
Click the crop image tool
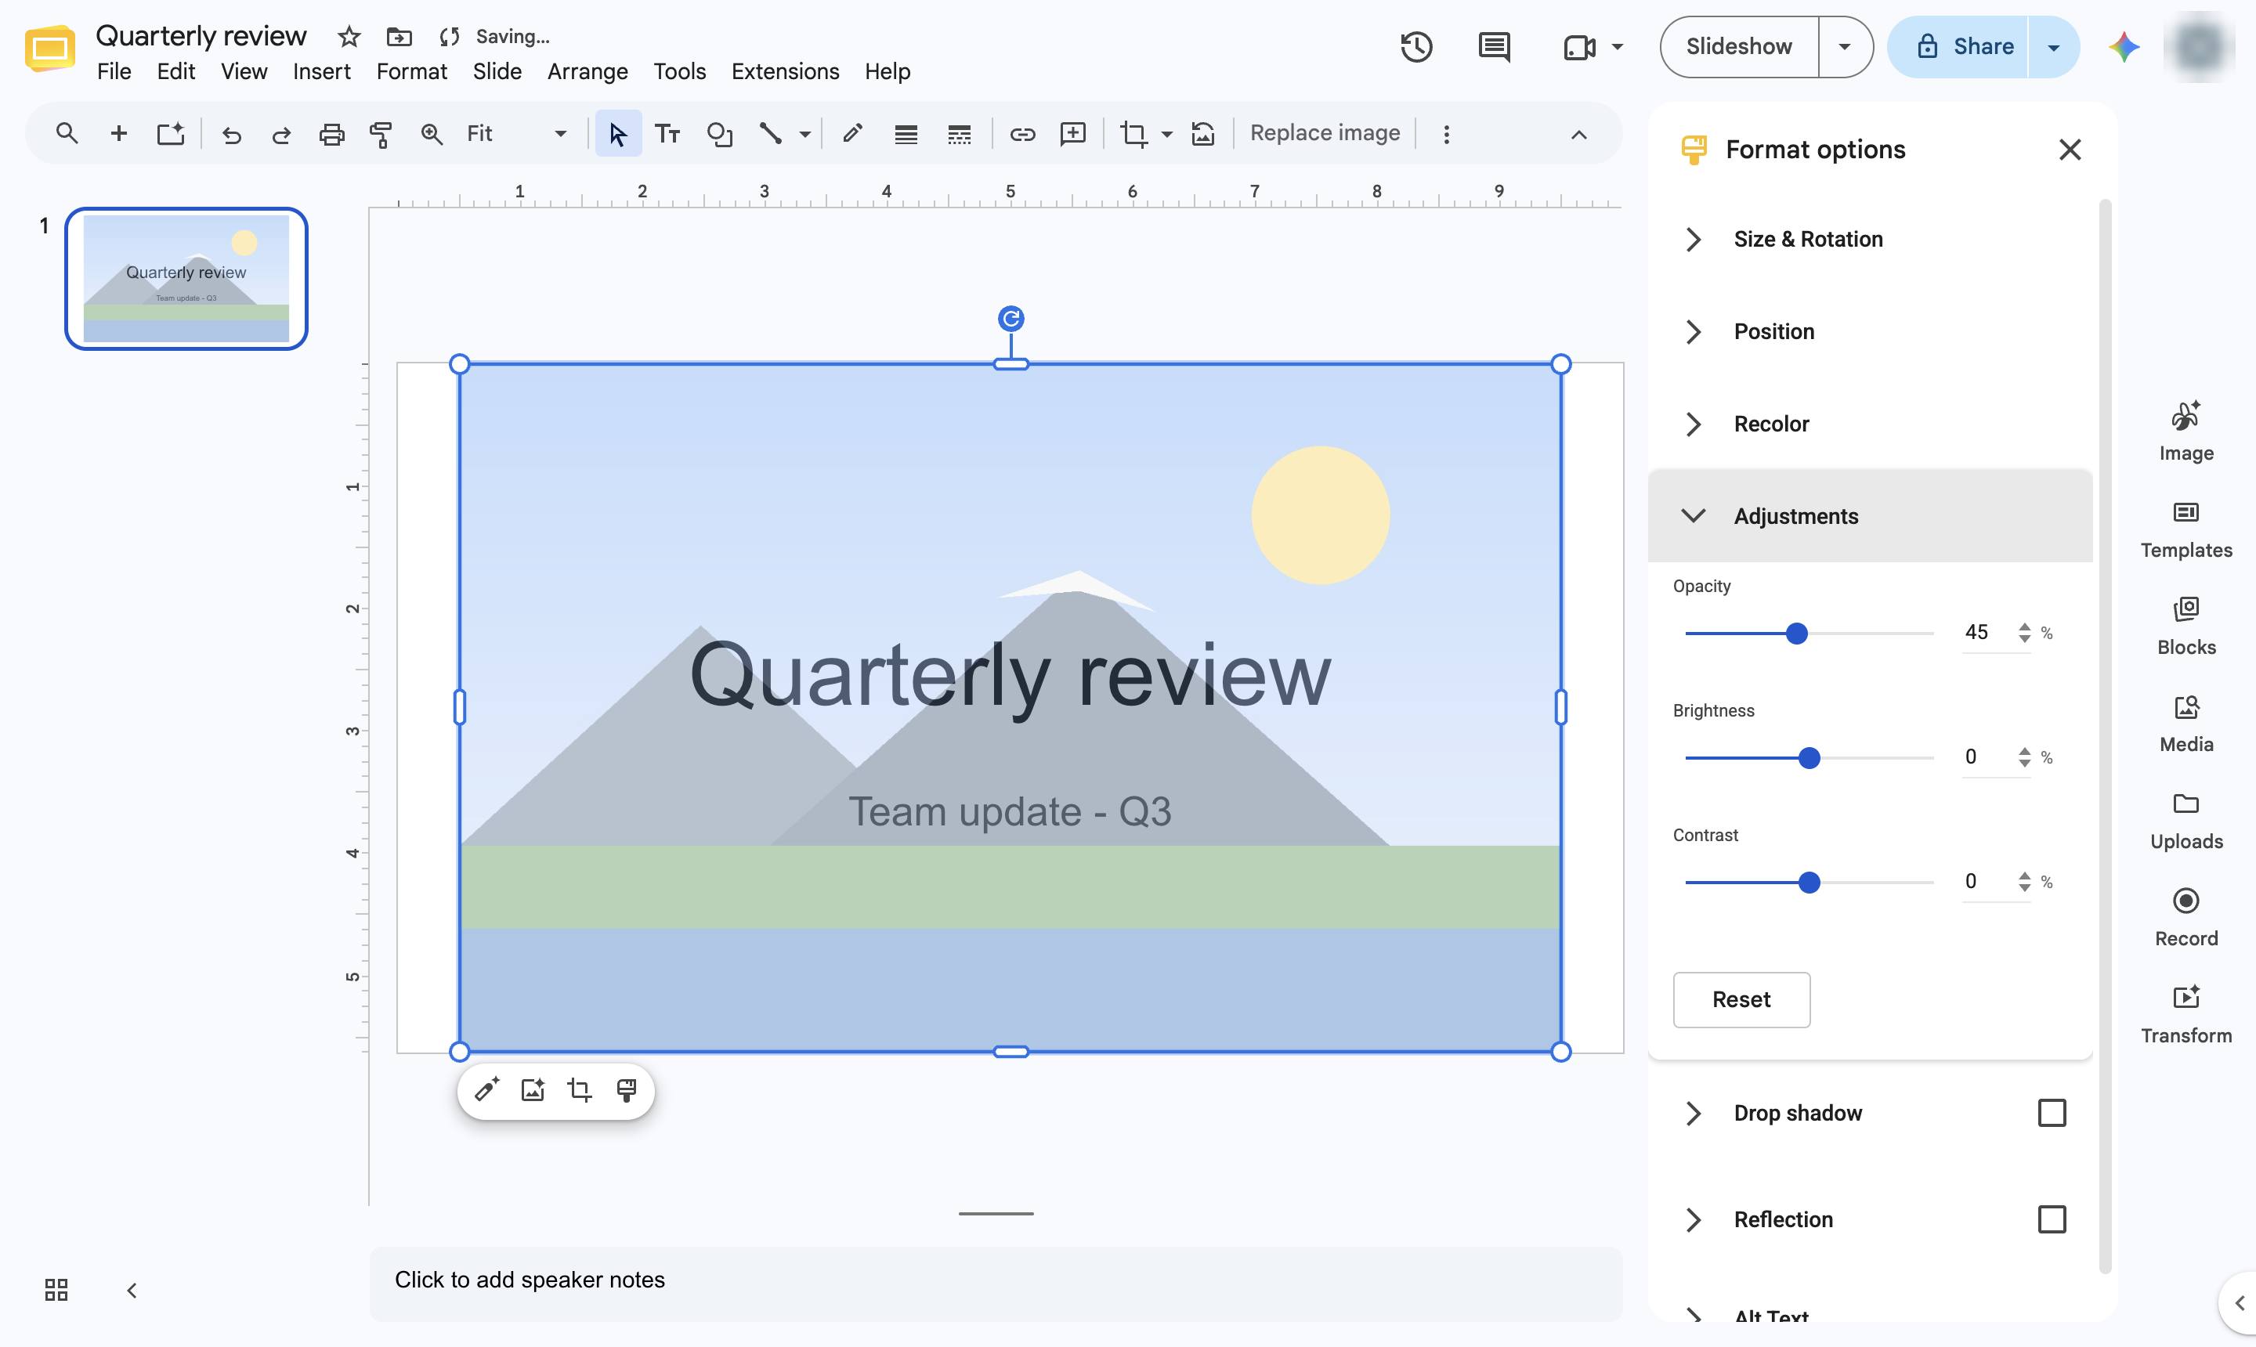click(1133, 135)
